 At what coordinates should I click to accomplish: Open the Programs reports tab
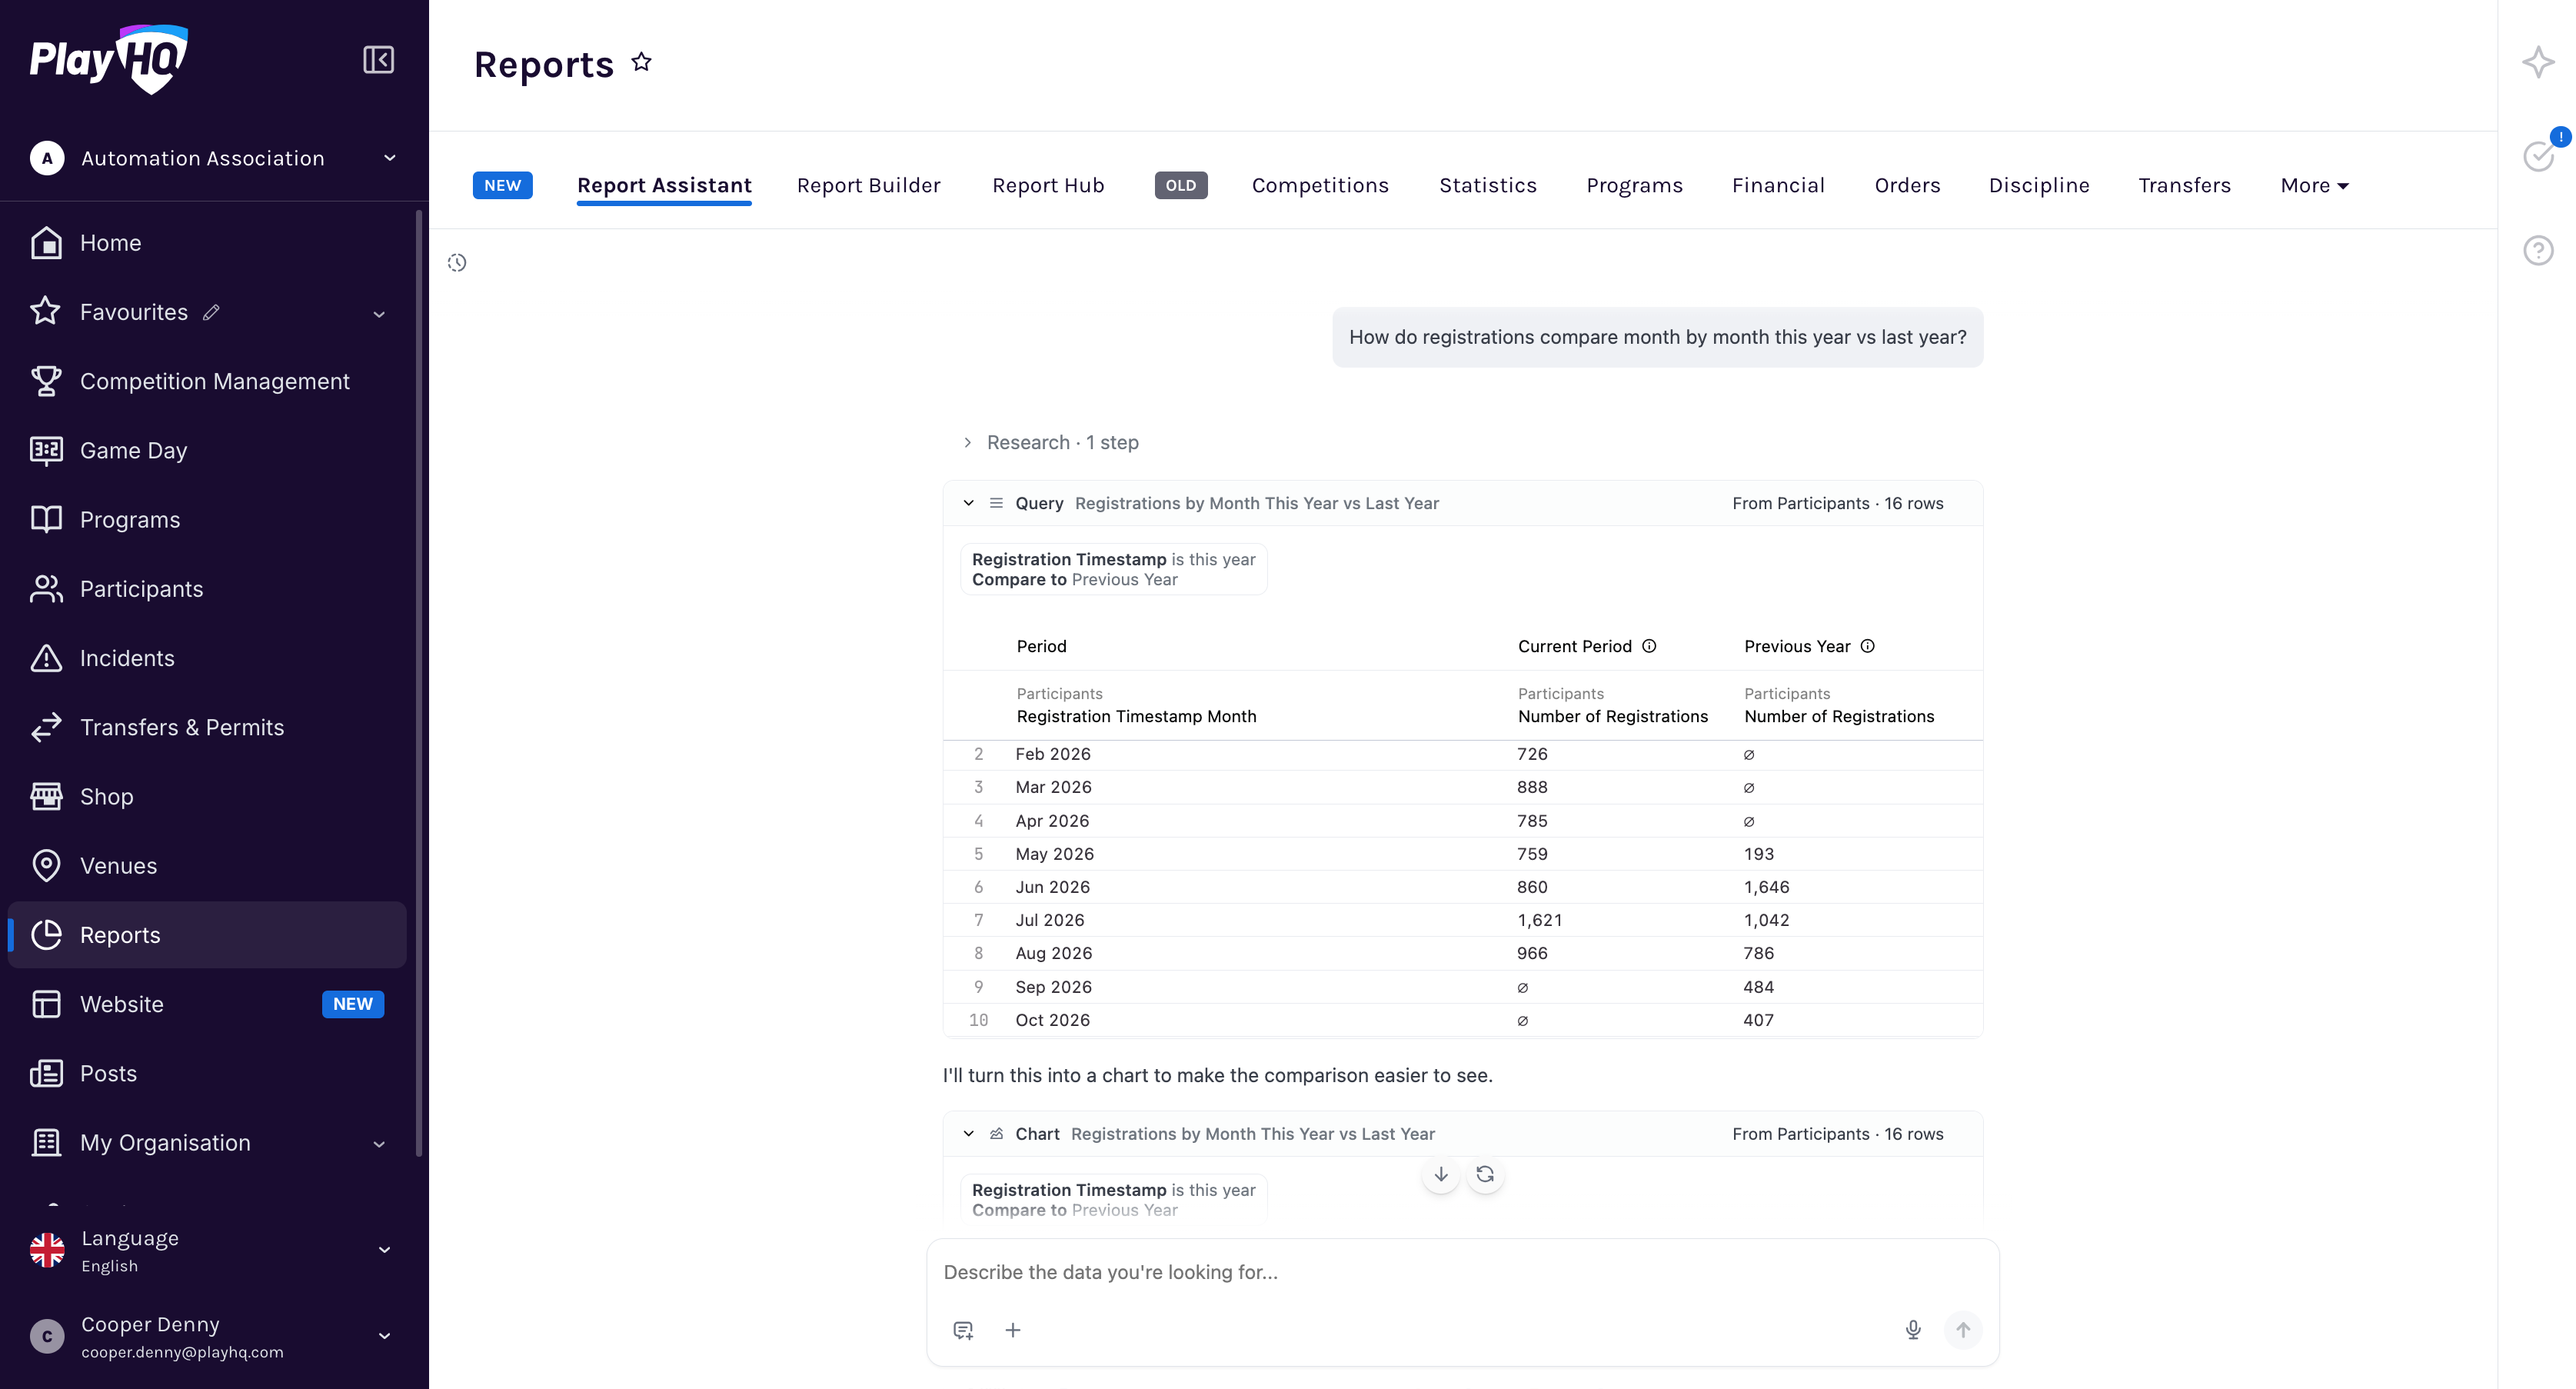click(1634, 186)
